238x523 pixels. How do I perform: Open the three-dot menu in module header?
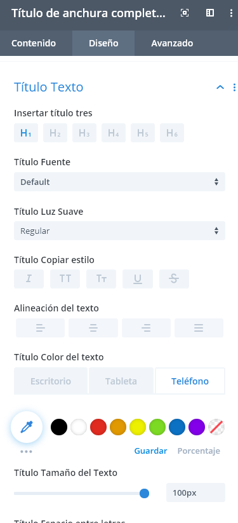[231, 13]
